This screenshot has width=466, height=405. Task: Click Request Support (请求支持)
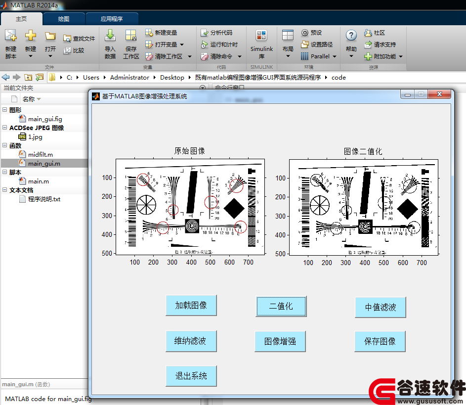coord(380,45)
